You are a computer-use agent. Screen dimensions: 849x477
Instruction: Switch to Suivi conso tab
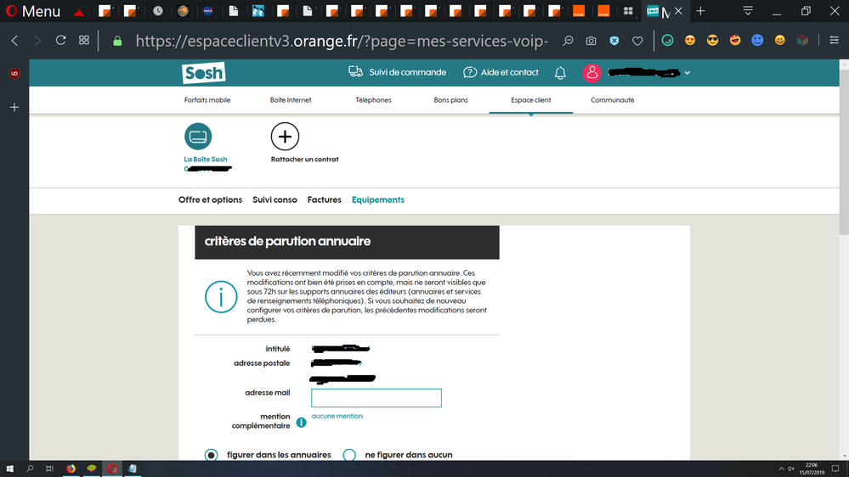click(x=275, y=199)
